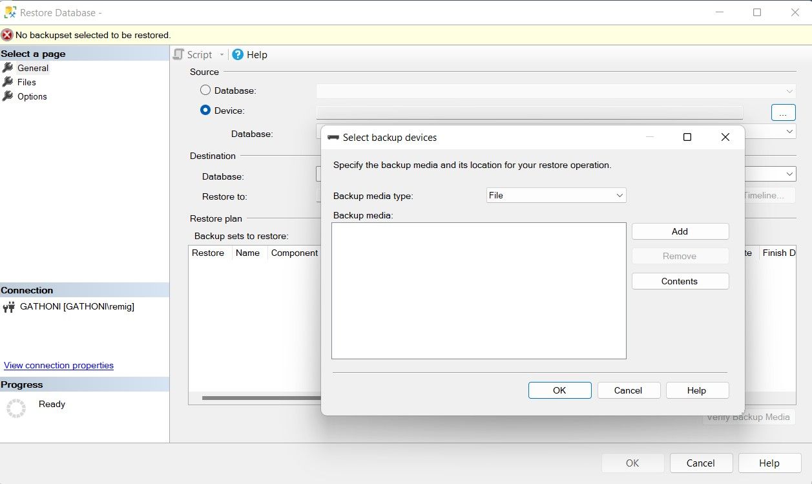
Task: Close the Select backup devices dialog
Action: [725, 137]
